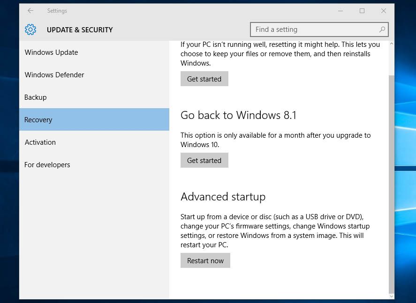Click the search magnifier icon
This screenshot has height=303, width=416.
pos(382,30)
